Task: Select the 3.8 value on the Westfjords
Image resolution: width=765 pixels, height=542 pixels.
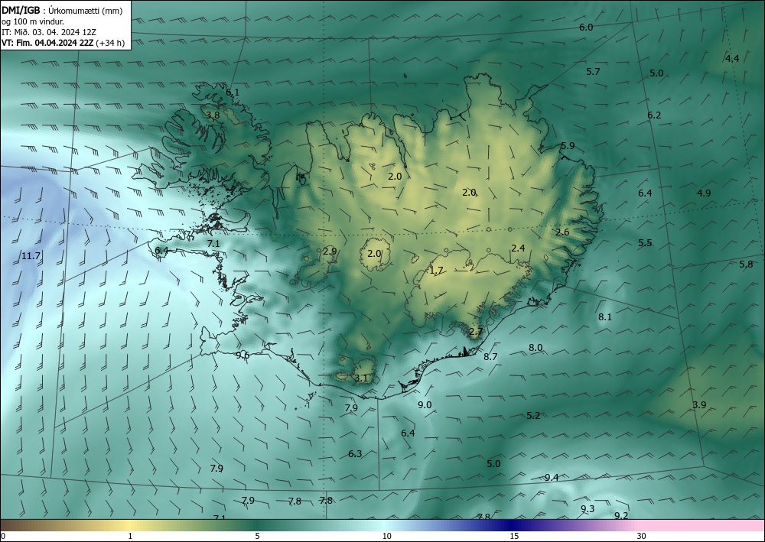Action: 213,115
